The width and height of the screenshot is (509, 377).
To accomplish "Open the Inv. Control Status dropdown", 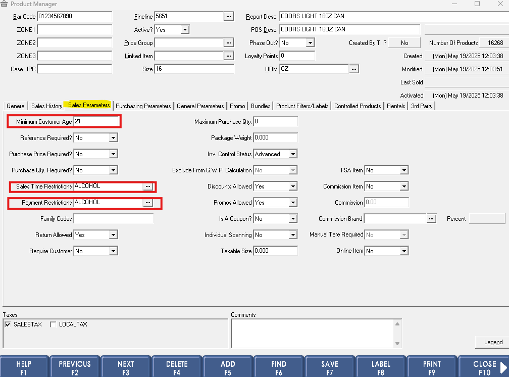I will 293,154.
